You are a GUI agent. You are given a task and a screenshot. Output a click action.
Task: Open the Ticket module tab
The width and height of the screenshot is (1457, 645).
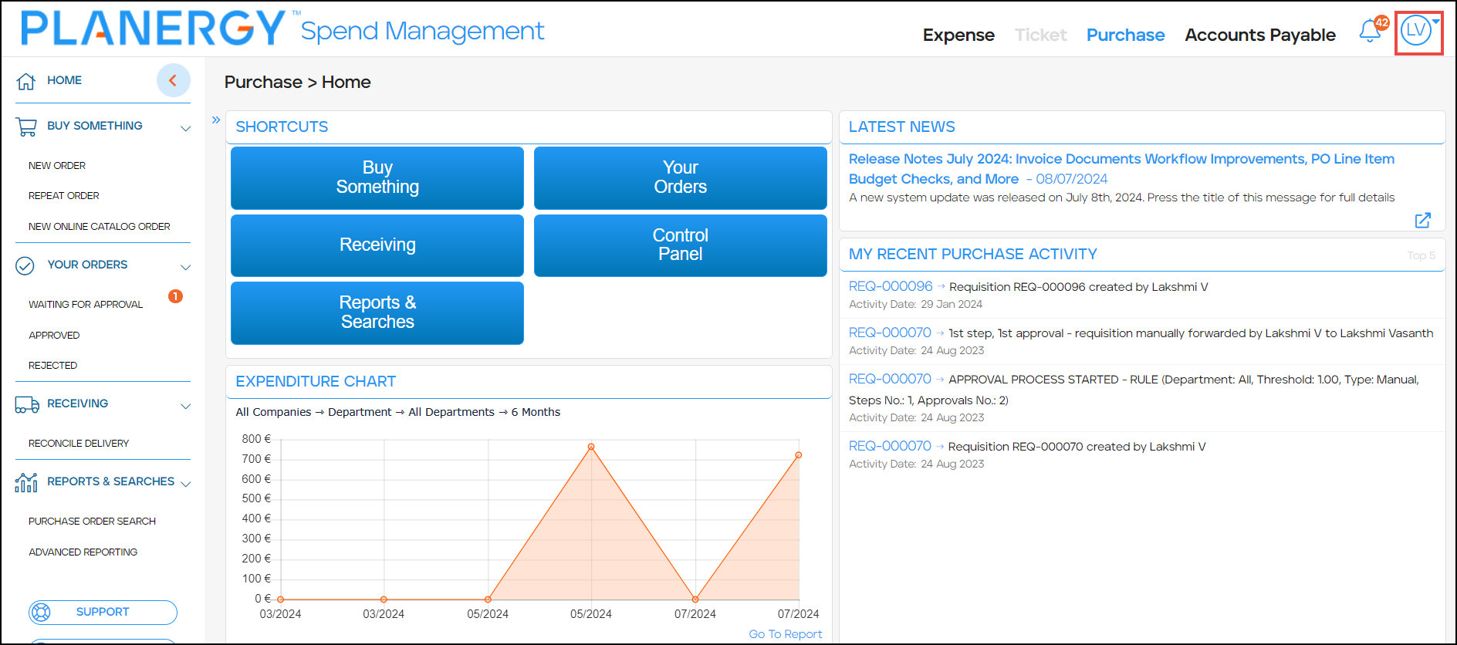coord(1040,35)
